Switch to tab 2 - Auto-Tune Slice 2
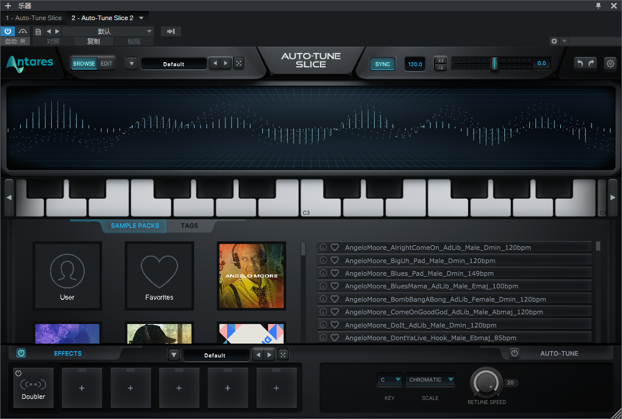 (103, 18)
